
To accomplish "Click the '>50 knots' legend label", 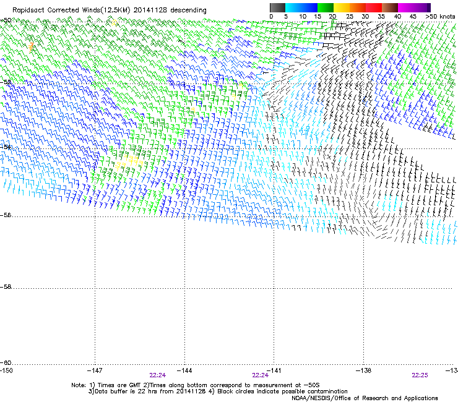I will point(440,17).
